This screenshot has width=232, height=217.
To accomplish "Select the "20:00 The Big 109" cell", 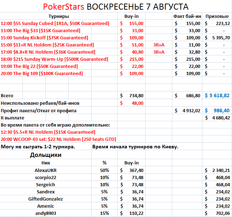I will coord(42,73).
